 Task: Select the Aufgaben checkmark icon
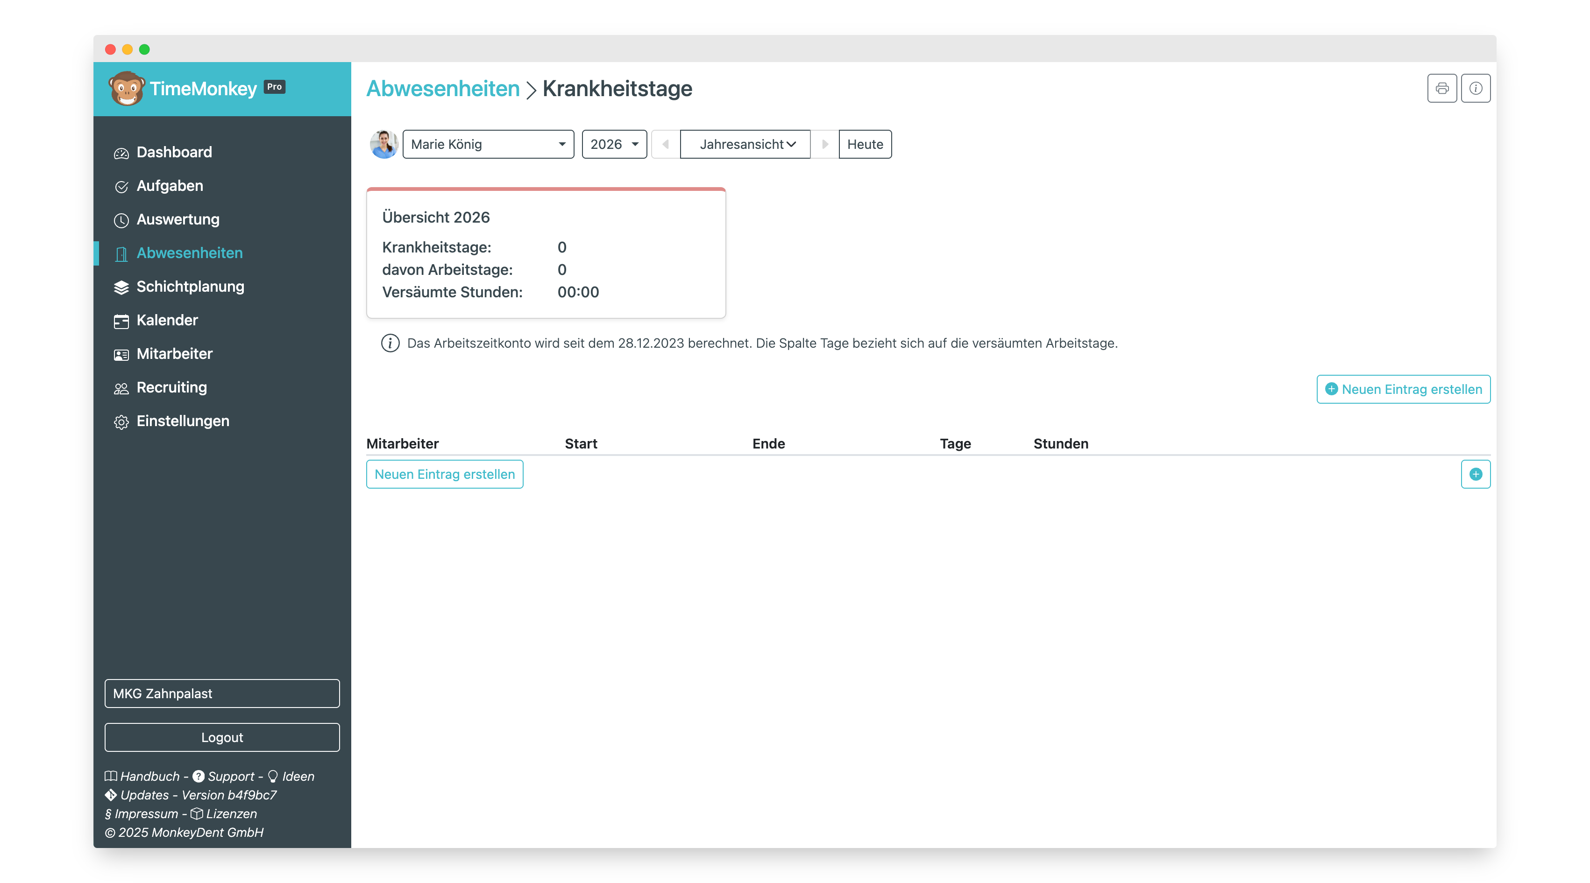[121, 186]
